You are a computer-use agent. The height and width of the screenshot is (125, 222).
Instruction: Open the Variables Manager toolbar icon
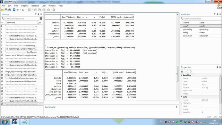tap(44, 10)
